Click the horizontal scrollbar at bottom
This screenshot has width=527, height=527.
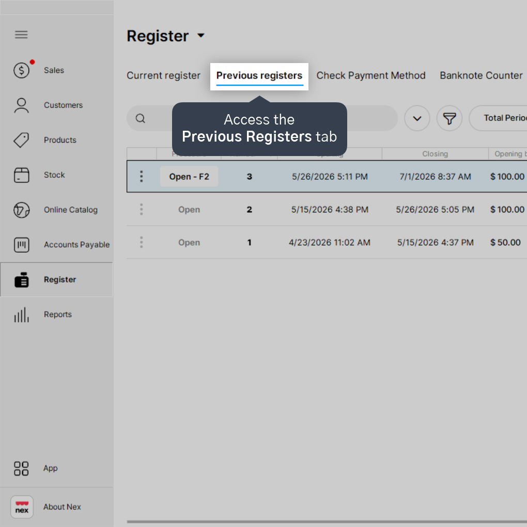pyautogui.click(x=327, y=522)
